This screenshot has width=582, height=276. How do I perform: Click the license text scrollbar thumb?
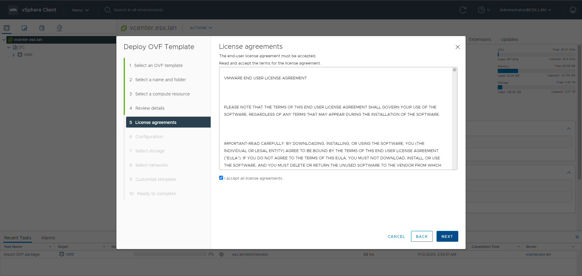(x=454, y=70)
